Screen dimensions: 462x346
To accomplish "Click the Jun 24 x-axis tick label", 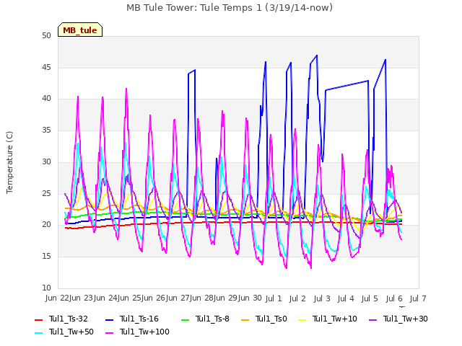I will click(106, 298).
